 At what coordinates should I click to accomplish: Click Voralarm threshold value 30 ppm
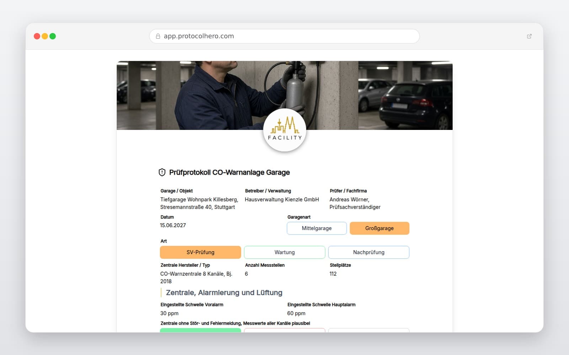click(169, 313)
